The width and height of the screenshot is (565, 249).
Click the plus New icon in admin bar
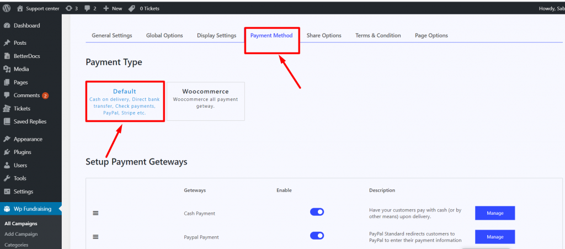point(106,8)
